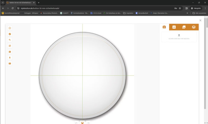The image size is (208, 124).
Task: Click the bottom camera icon in left toolbar
Action: (x=10, y=64)
